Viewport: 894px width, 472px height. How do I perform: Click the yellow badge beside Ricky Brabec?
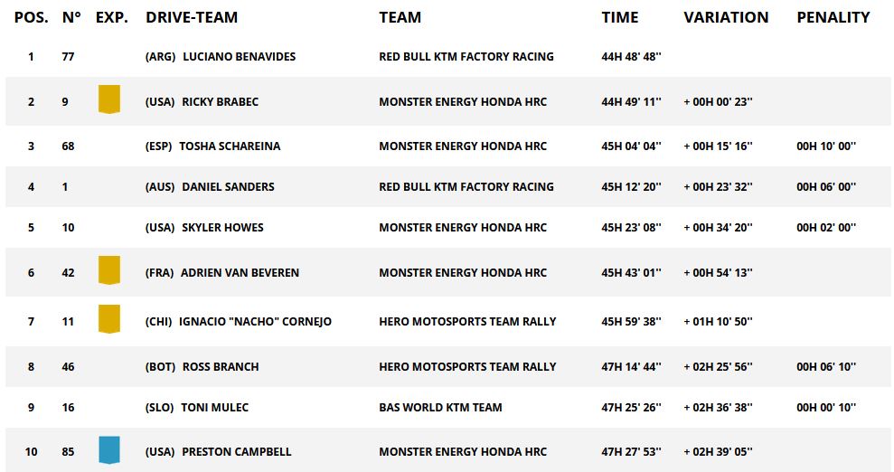pos(108,99)
